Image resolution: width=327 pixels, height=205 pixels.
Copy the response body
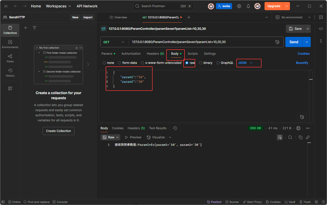click(301, 137)
